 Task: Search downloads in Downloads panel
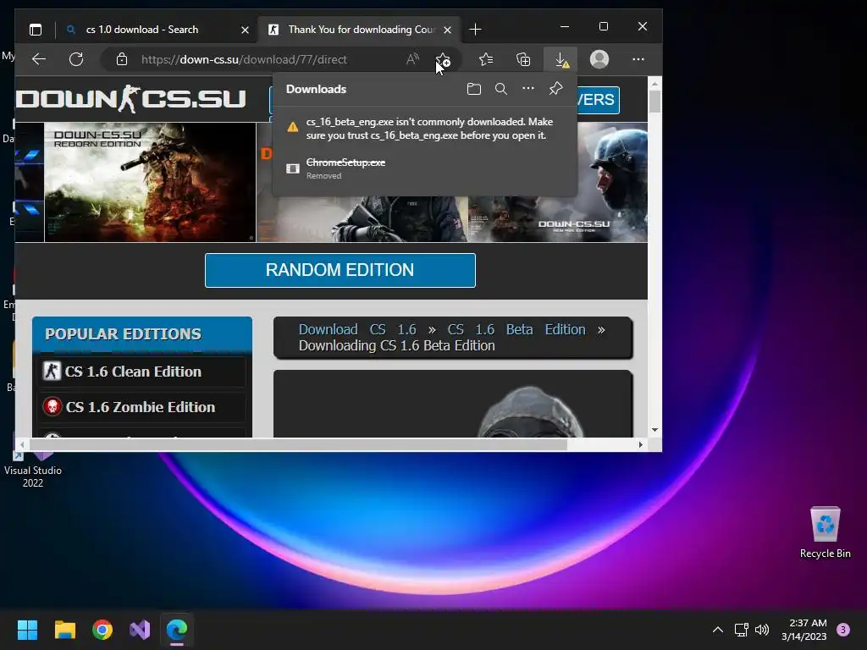tap(501, 89)
